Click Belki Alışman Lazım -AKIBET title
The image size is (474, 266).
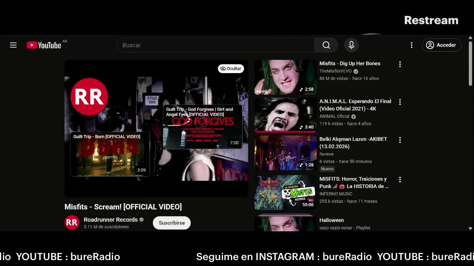353,143
